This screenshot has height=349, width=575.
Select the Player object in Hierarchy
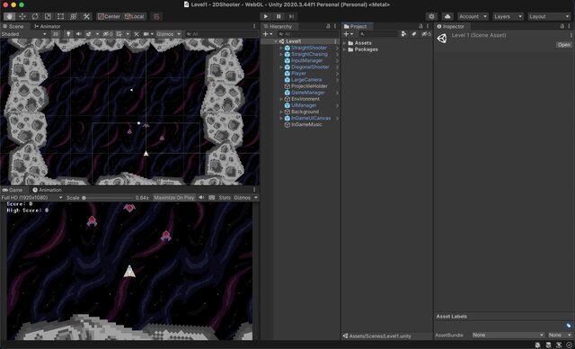298,74
